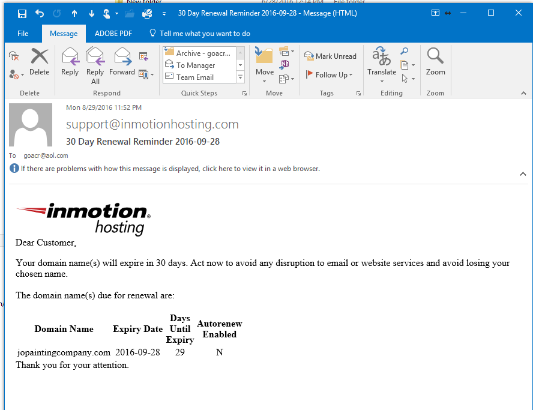Collapse the ribbon with the chevron
Viewport: 533px width, 410px height.
tap(523, 93)
